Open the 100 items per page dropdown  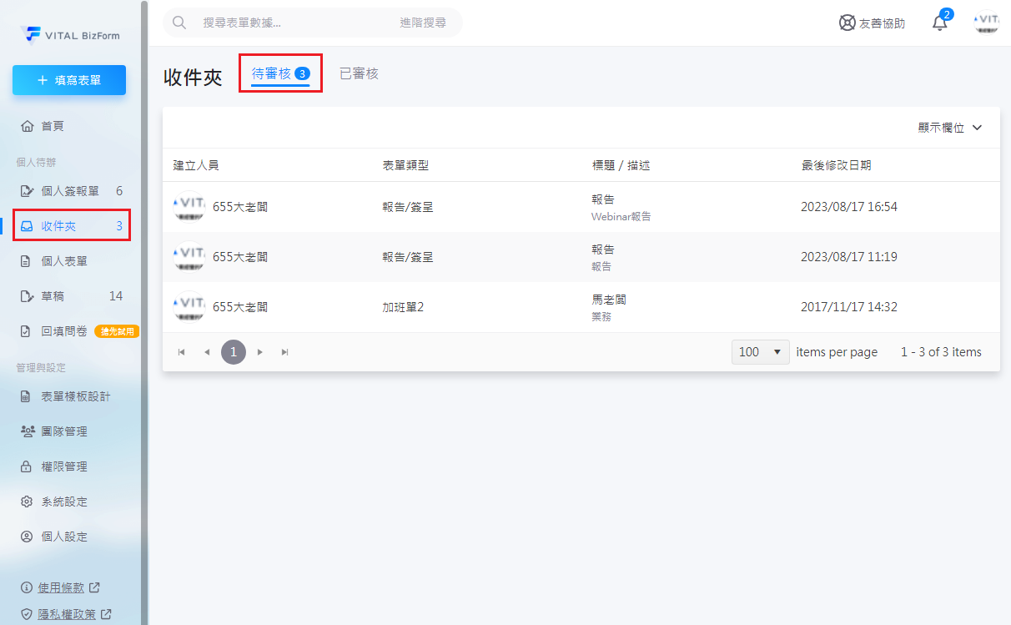[x=760, y=352]
